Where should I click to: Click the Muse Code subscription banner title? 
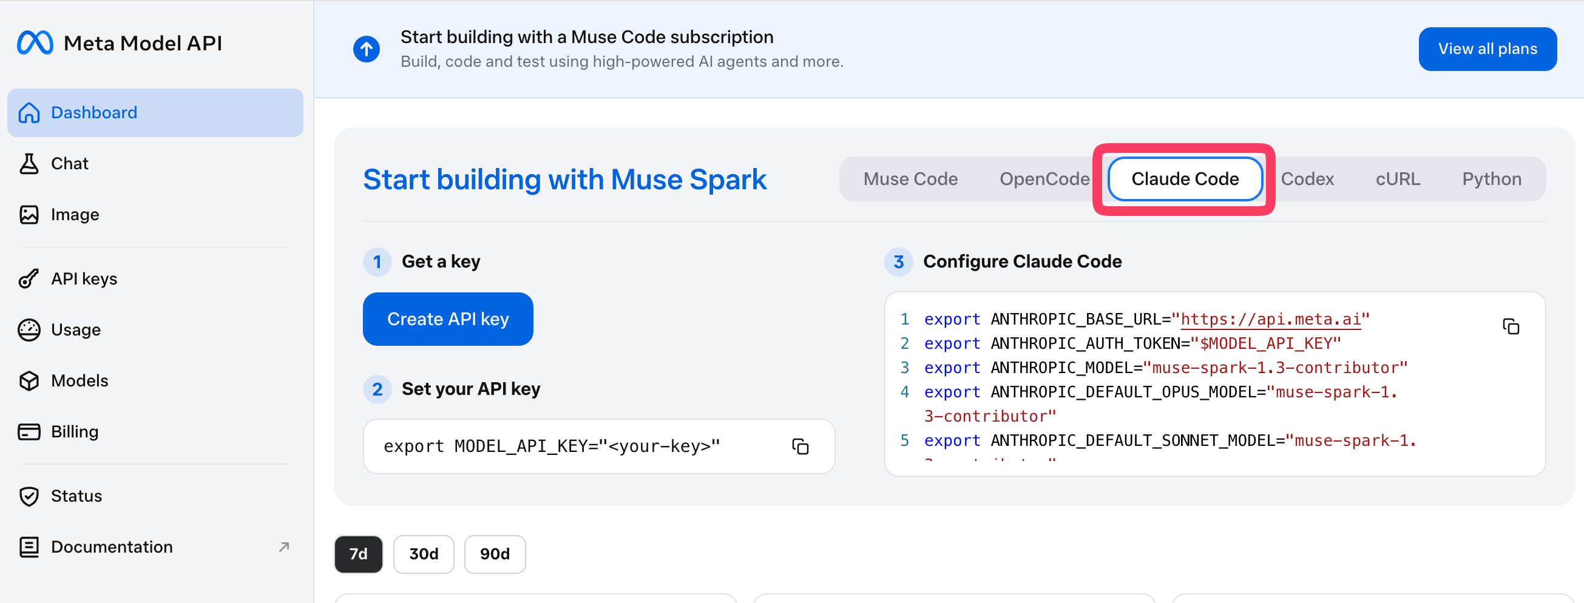(x=587, y=37)
